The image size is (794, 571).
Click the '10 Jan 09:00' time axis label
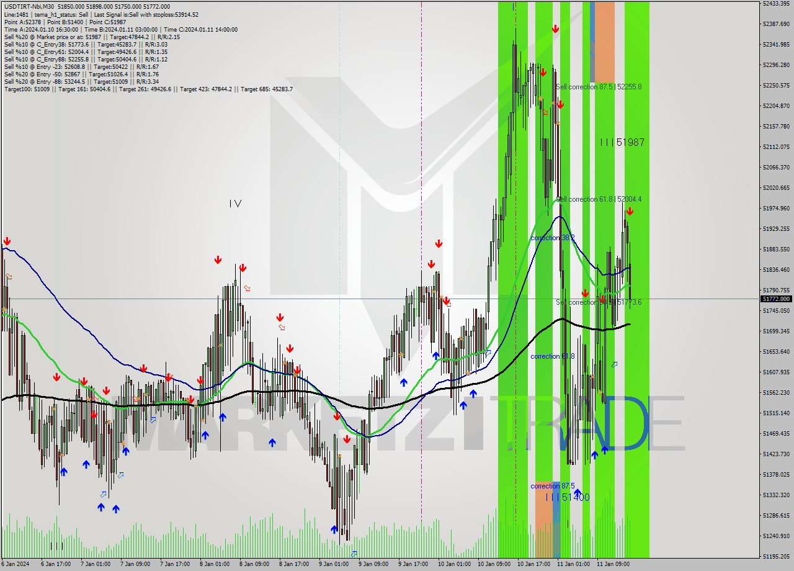pyautogui.click(x=493, y=564)
